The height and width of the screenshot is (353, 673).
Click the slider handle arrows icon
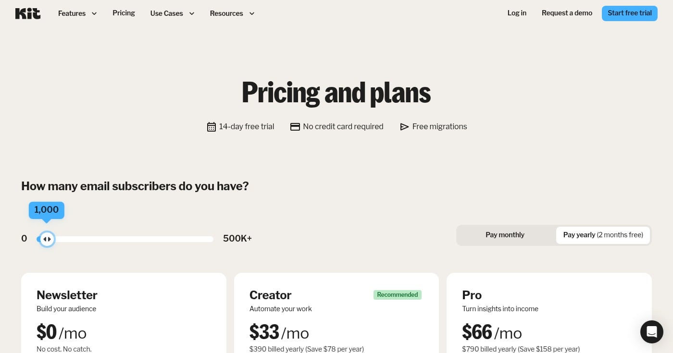click(47, 239)
